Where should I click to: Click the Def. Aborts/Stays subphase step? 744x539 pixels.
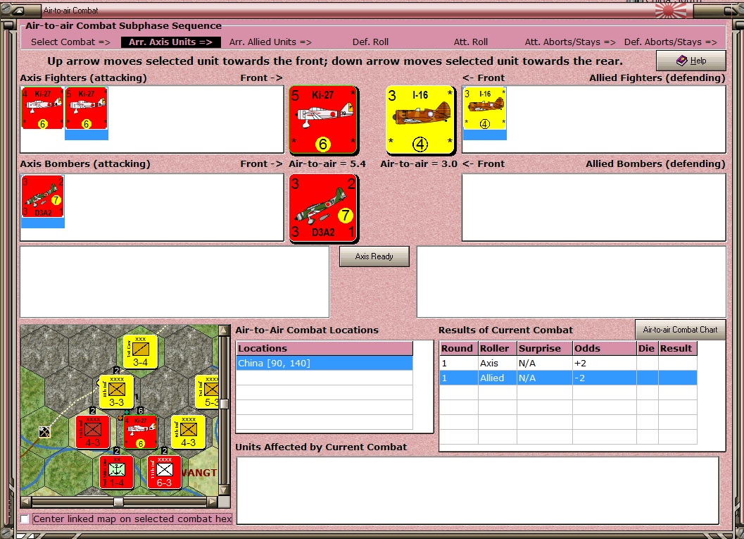671,42
